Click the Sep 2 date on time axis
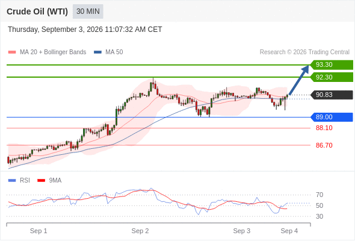The image size is (355, 241). click(140, 231)
